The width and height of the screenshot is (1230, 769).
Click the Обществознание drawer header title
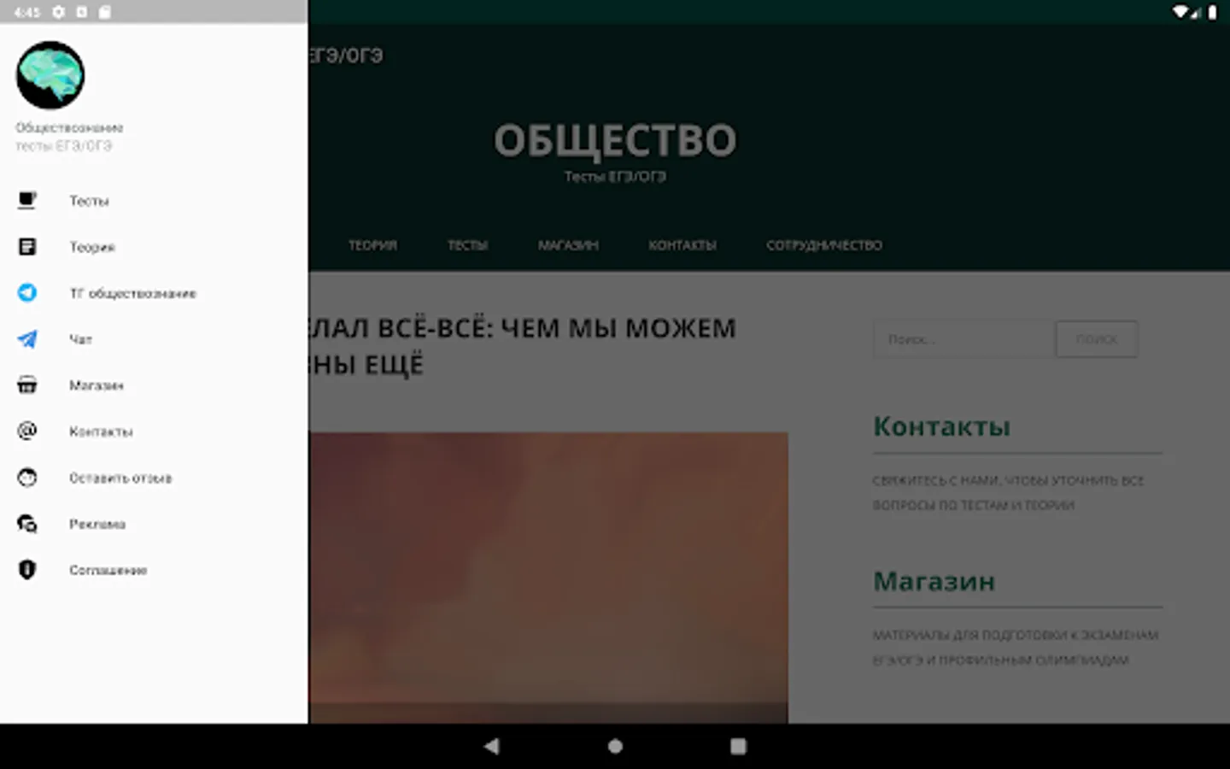(x=69, y=127)
